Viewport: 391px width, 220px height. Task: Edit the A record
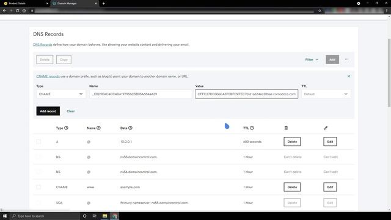[330, 142]
